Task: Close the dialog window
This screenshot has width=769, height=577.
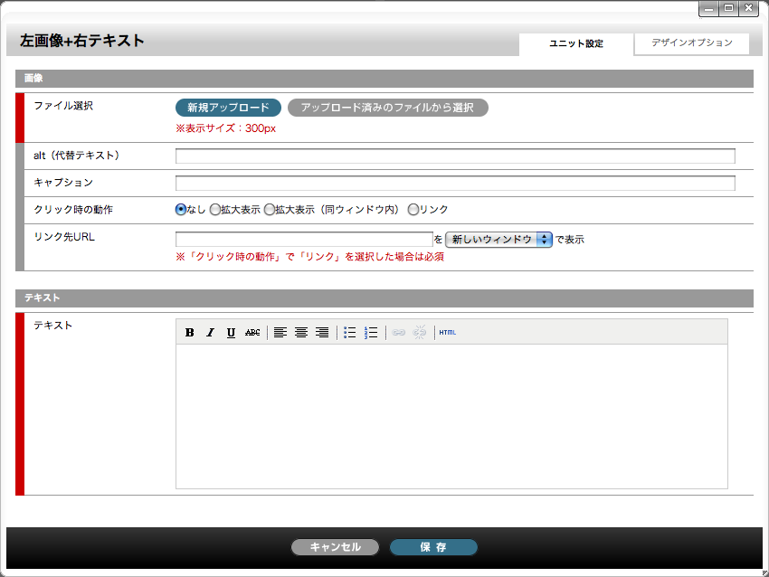Action: (x=748, y=8)
